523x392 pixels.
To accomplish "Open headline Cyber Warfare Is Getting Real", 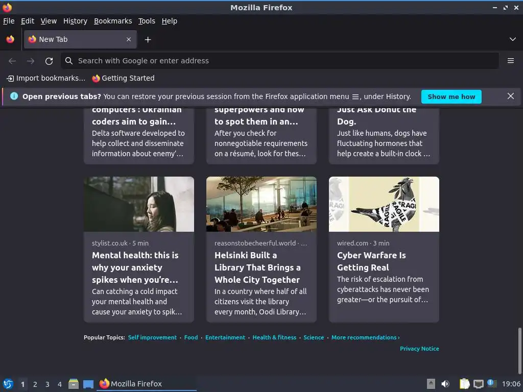I will 371,261.
